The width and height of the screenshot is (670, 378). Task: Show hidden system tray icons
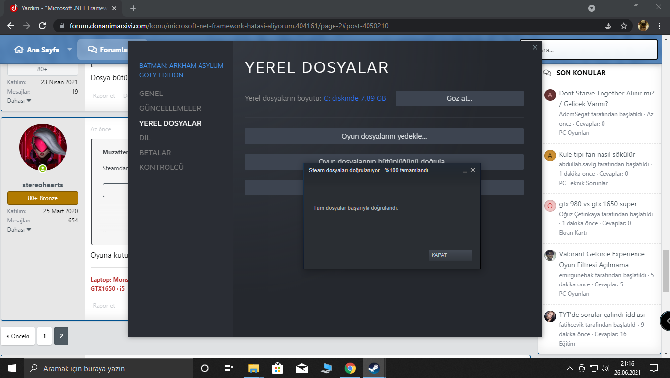(x=570, y=368)
